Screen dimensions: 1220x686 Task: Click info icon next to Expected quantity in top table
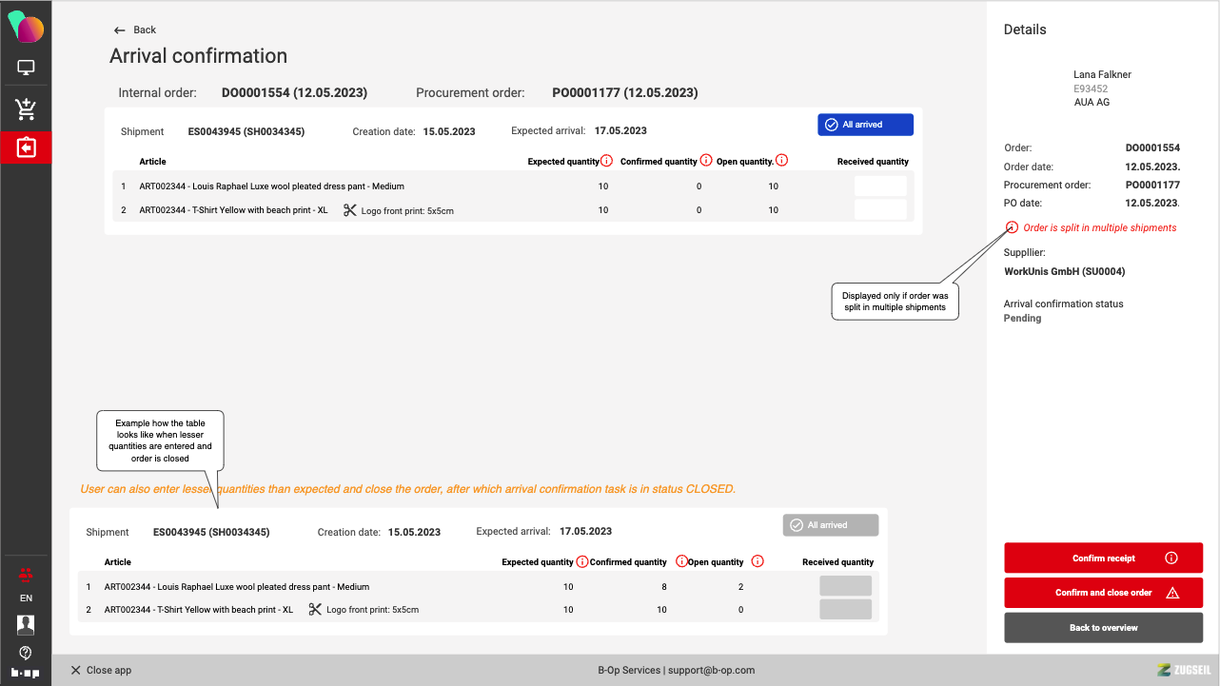(606, 161)
